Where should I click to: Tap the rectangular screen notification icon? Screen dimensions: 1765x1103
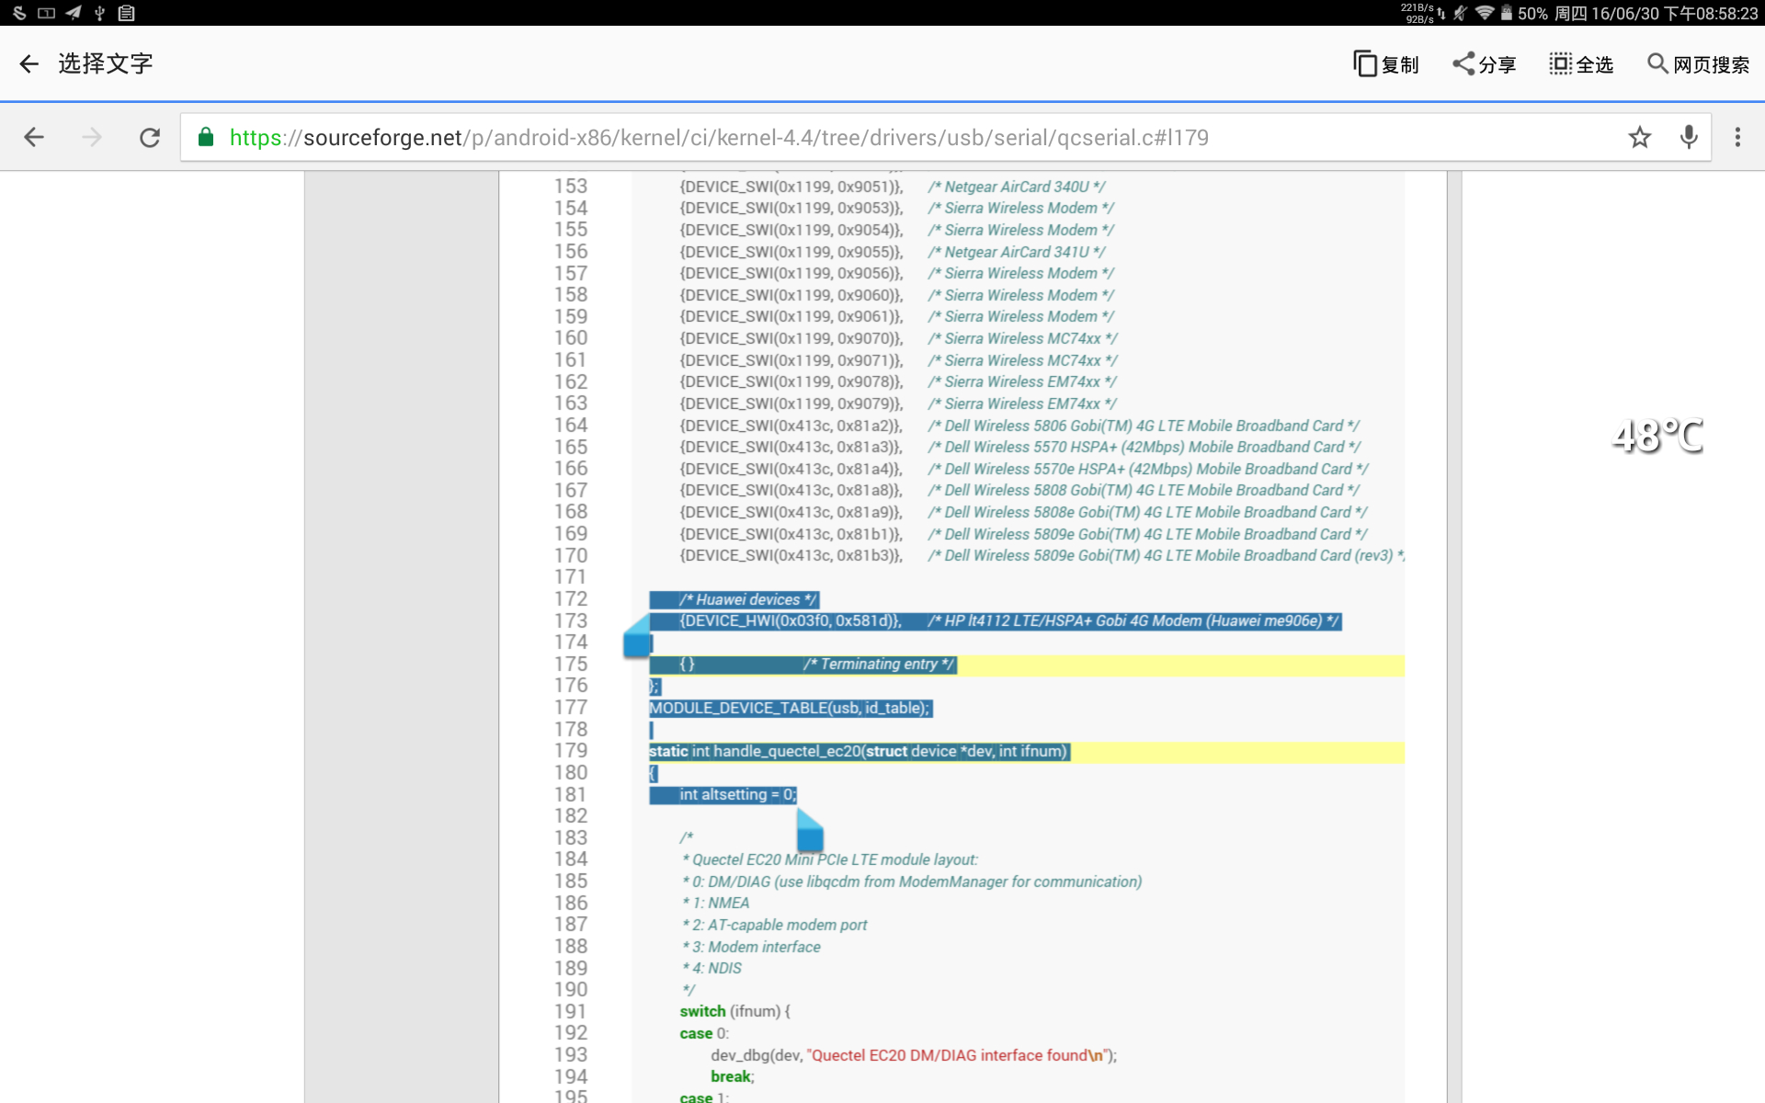(x=46, y=13)
